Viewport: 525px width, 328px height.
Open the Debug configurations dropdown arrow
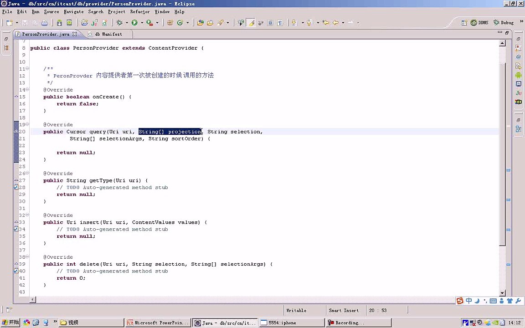coord(127,23)
